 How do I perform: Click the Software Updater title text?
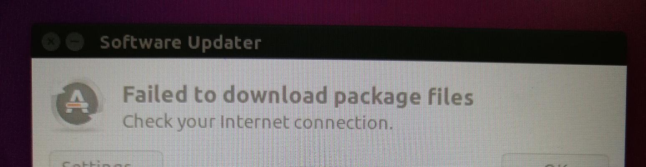tap(181, 43)
